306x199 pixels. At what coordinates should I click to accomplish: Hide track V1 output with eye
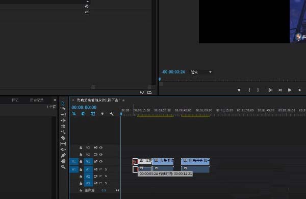pos(101,162)
